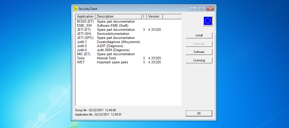Click the EU flag region icon
The image size is (289, 128).
point(208,21)
